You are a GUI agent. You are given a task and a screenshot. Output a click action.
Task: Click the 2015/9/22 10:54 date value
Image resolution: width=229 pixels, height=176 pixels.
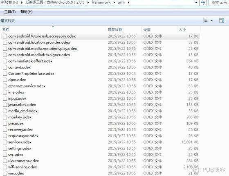tap(122, 74)
